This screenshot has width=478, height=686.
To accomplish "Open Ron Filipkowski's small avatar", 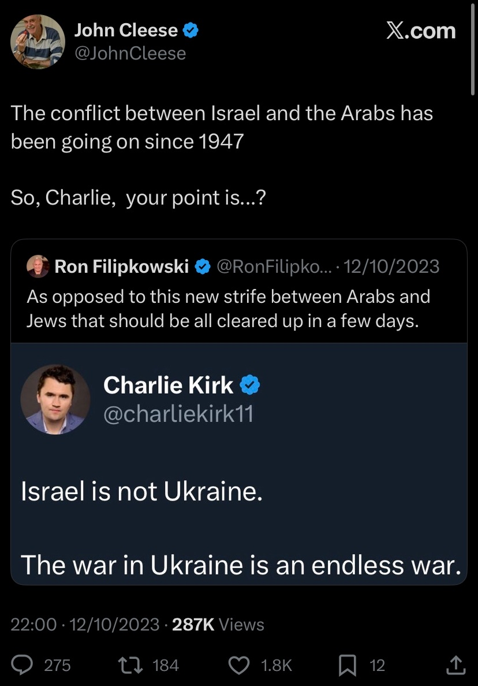I will click(38, 266).
